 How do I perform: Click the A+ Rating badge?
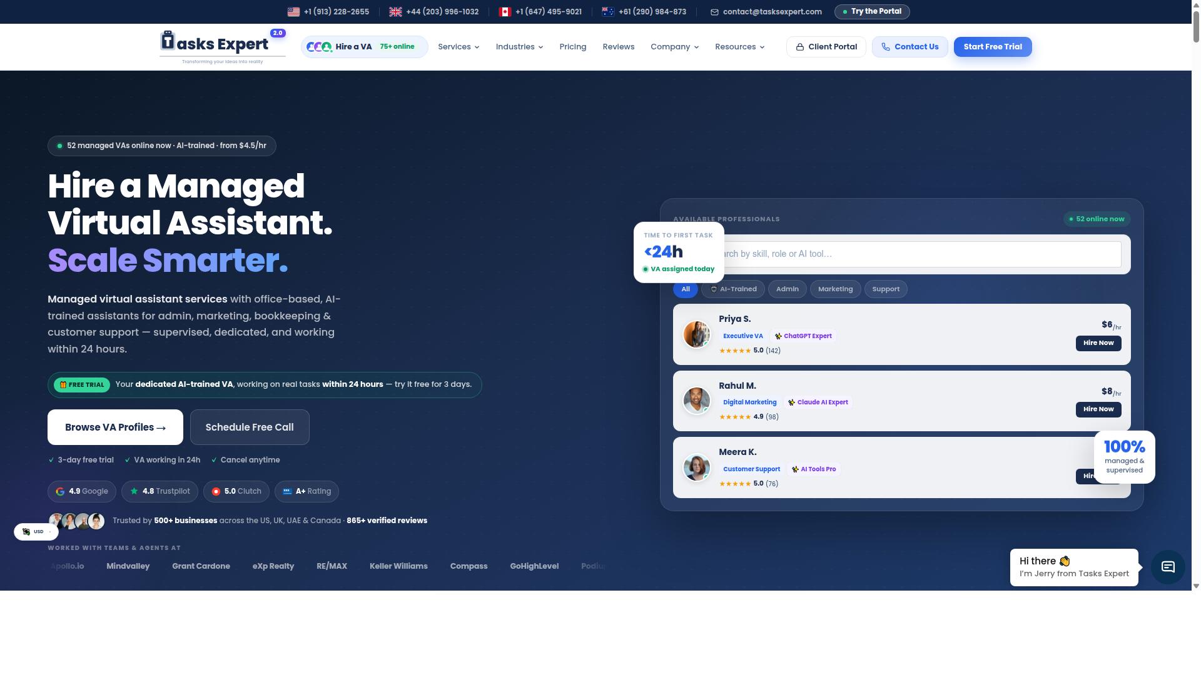pyautogui.click(x=307, y=491)
